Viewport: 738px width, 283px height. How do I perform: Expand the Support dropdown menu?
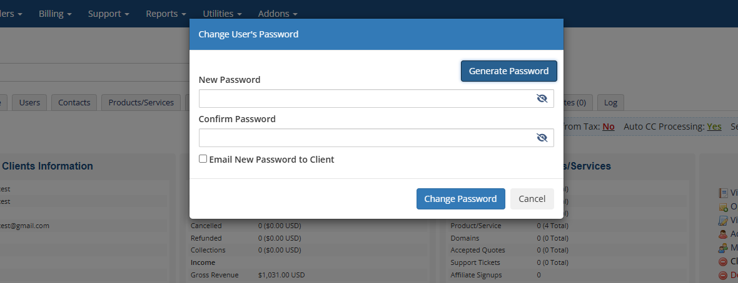(108, 13)
